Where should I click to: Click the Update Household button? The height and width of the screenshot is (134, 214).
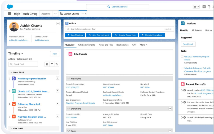point(152,35)
